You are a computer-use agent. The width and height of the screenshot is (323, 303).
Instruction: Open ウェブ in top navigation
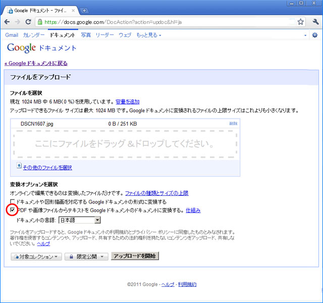[x=125, y=35]
